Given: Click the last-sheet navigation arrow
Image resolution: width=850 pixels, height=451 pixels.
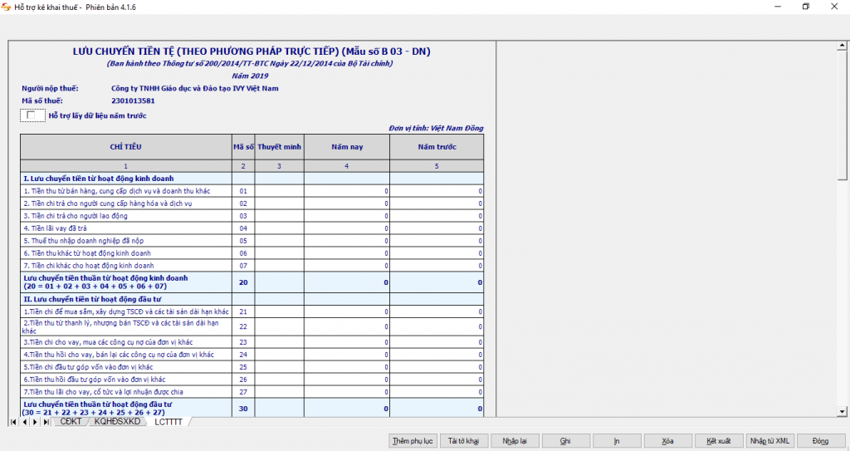Looking at the screenshot, I should tap(46, 422).
